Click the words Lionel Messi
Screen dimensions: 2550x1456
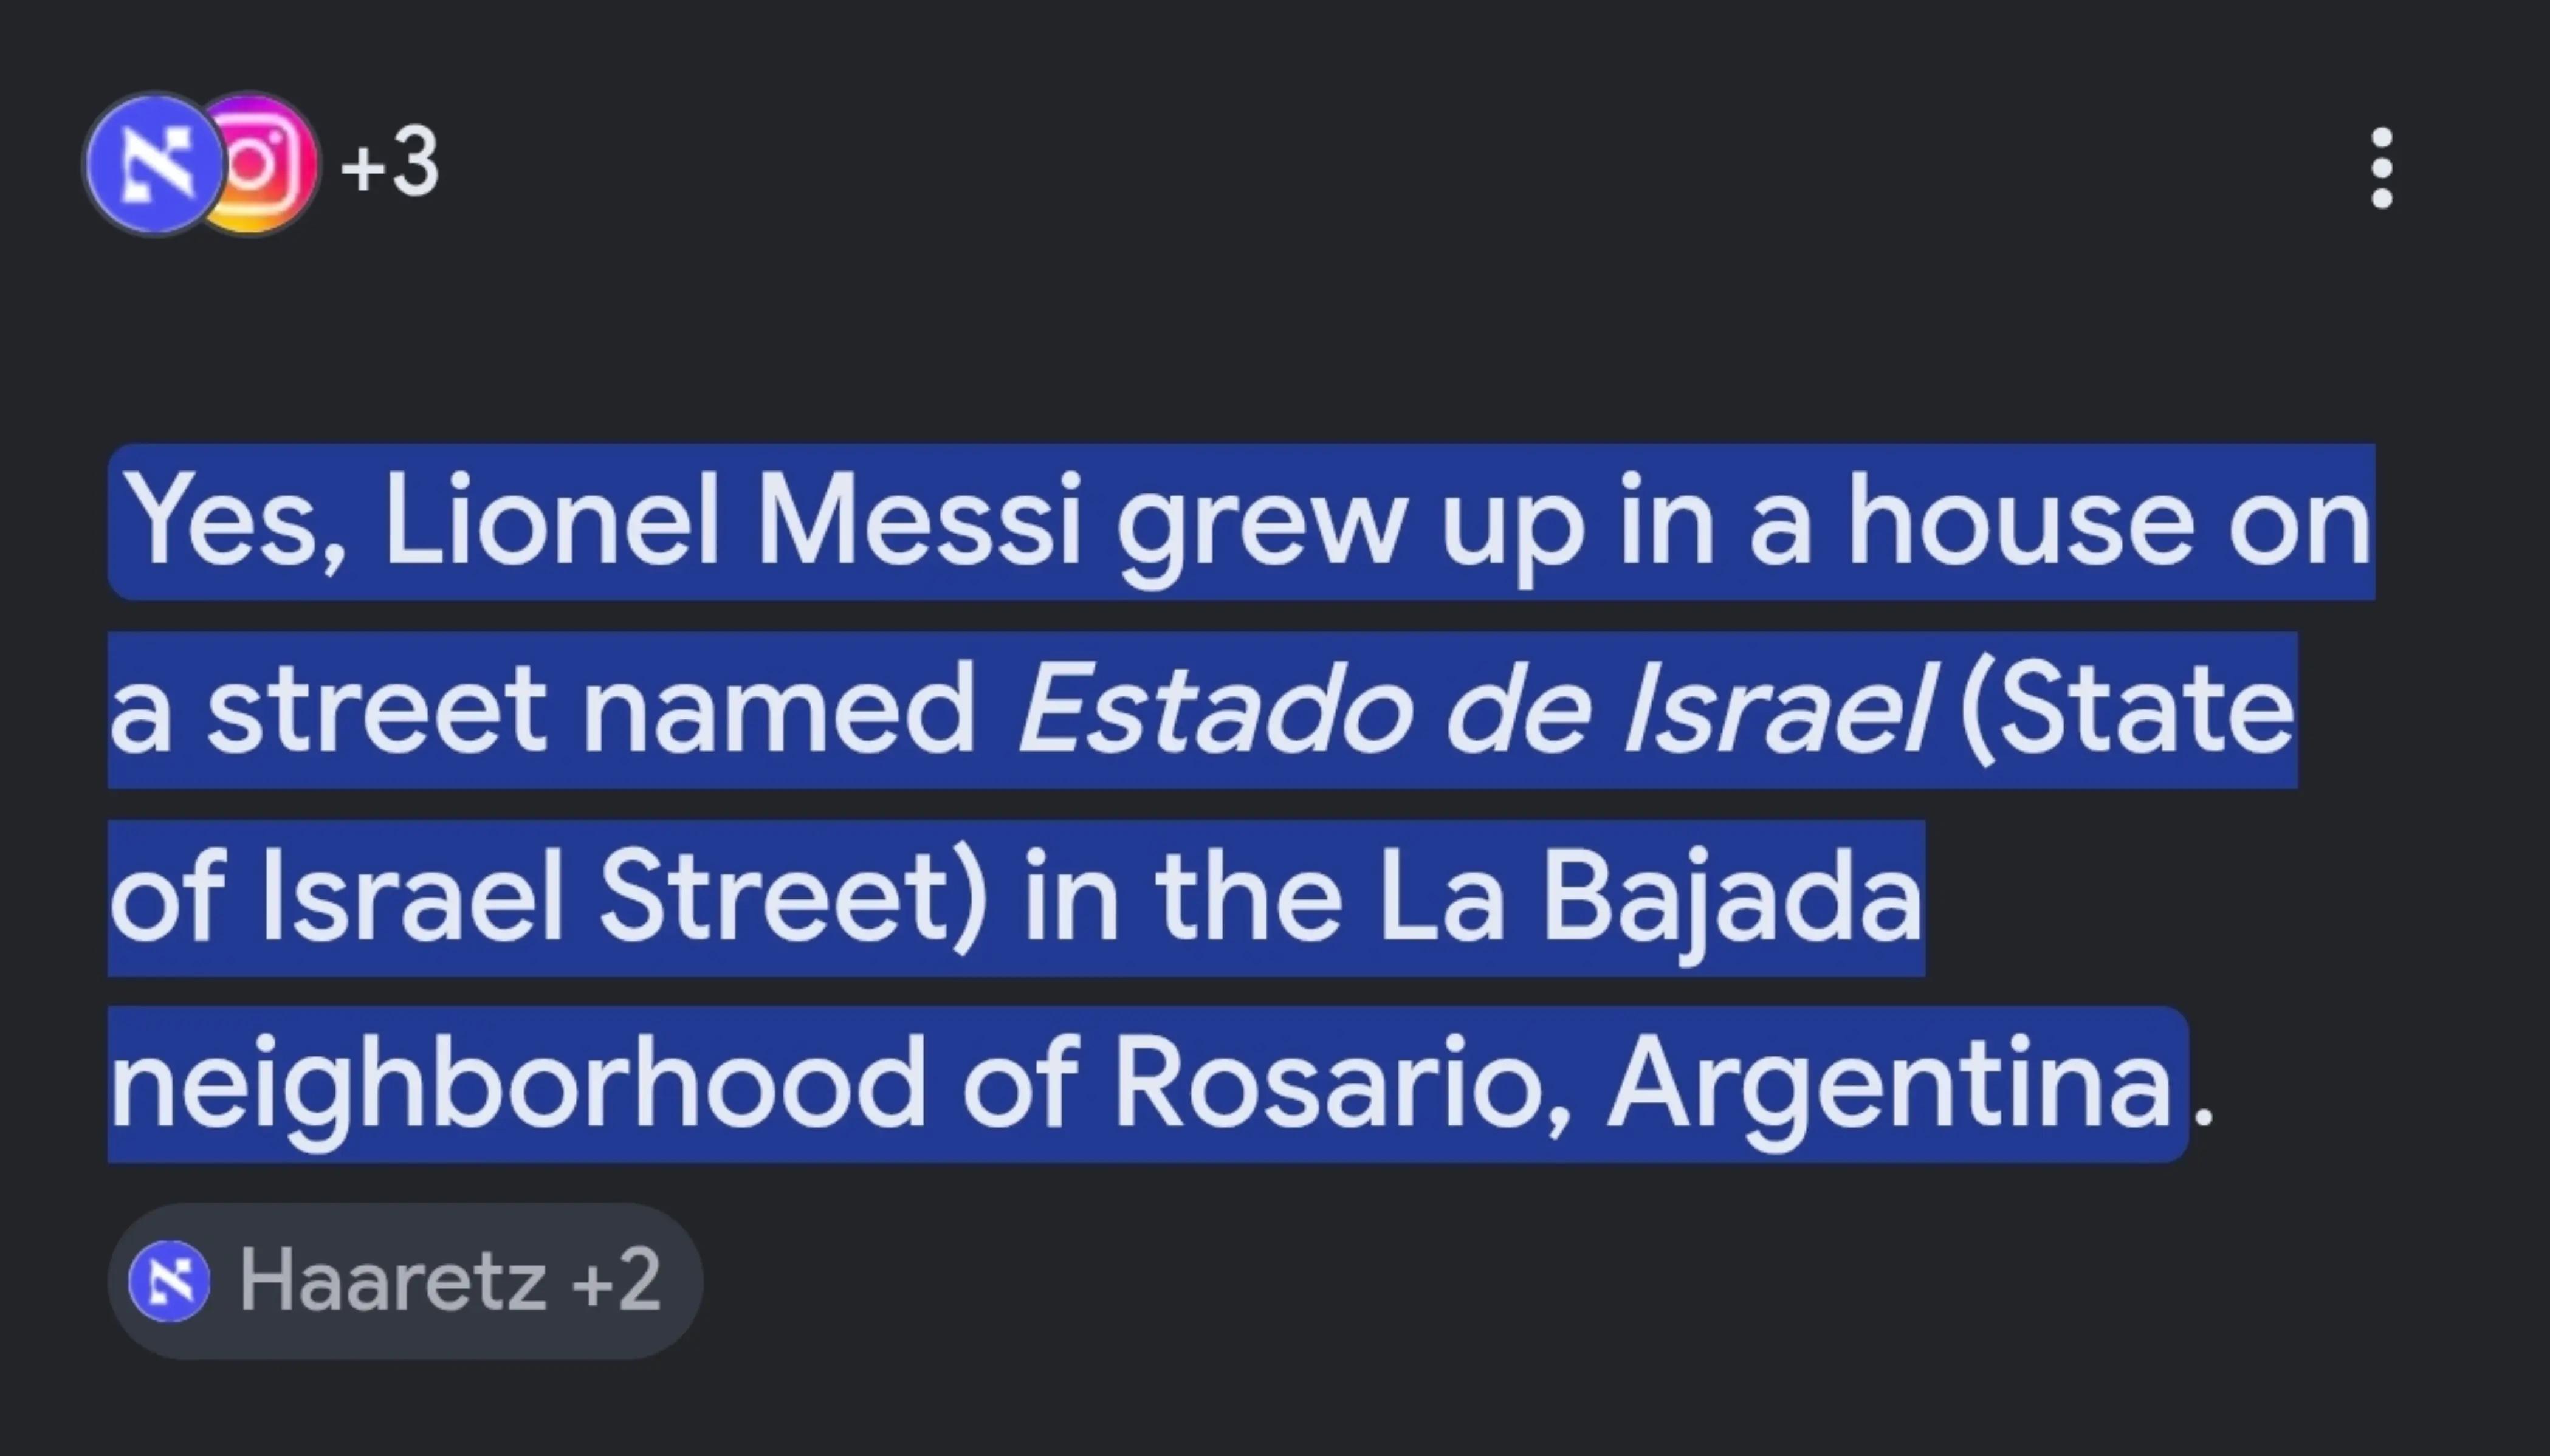click(731, 520)
